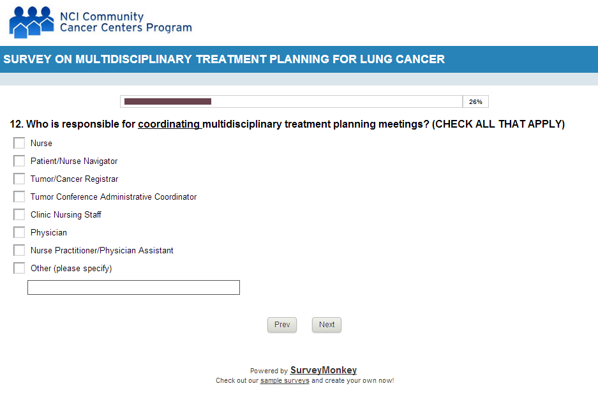This screenshot has height=402, width=598.
Task: Click the NCI Community Cancer Centers Program text
Action: [125, 22]
